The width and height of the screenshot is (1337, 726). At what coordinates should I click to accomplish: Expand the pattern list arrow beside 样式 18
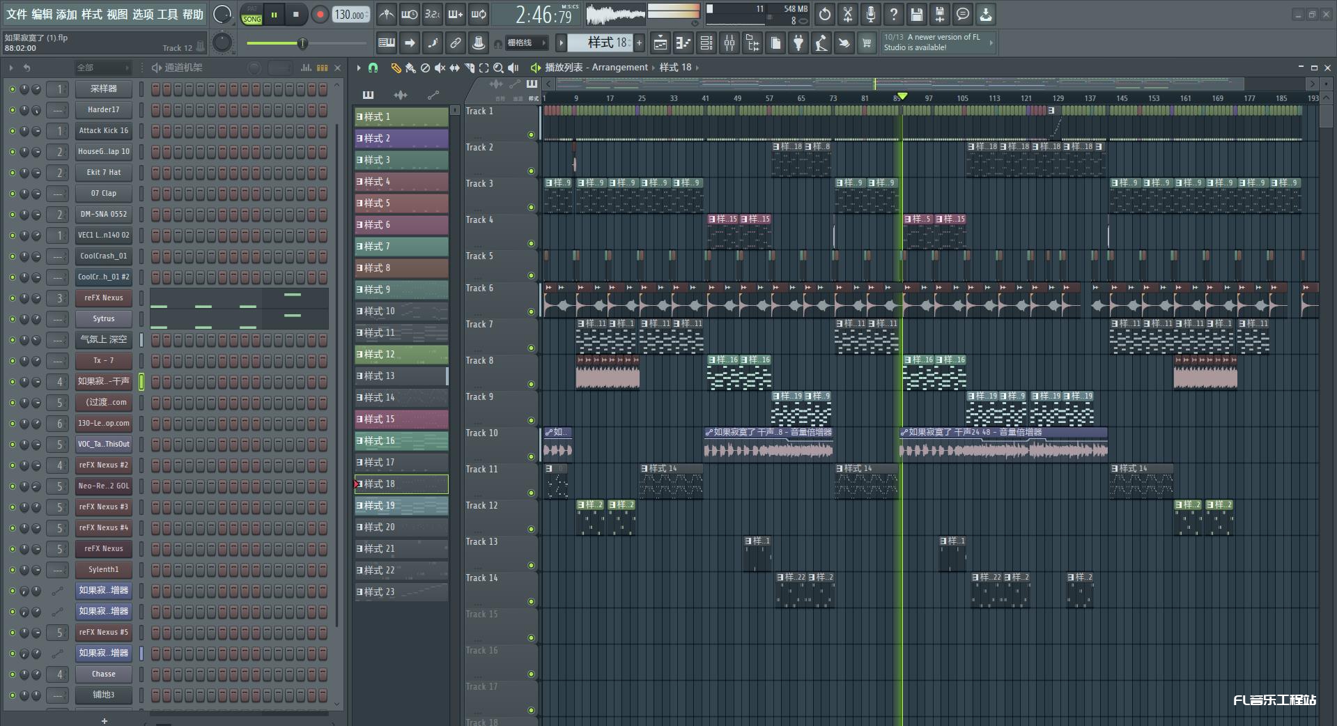561,43
